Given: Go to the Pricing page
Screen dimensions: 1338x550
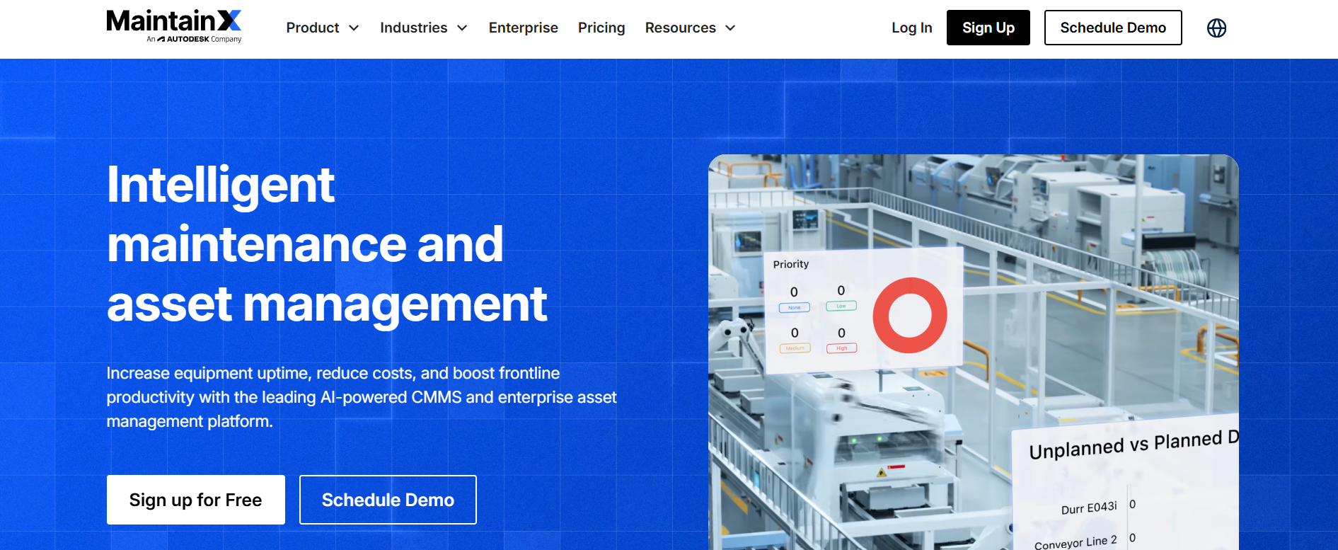Looking at the screenshot, I should point(601,28).
